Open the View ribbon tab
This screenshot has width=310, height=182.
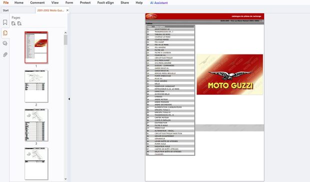tap(55, 3)
